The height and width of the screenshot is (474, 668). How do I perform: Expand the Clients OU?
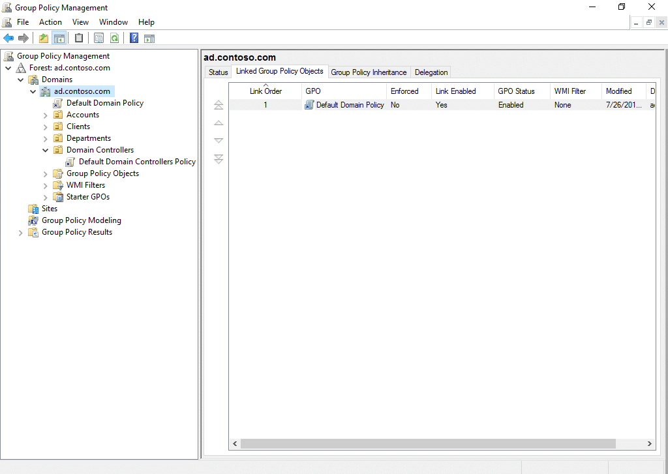coord(46,126)
